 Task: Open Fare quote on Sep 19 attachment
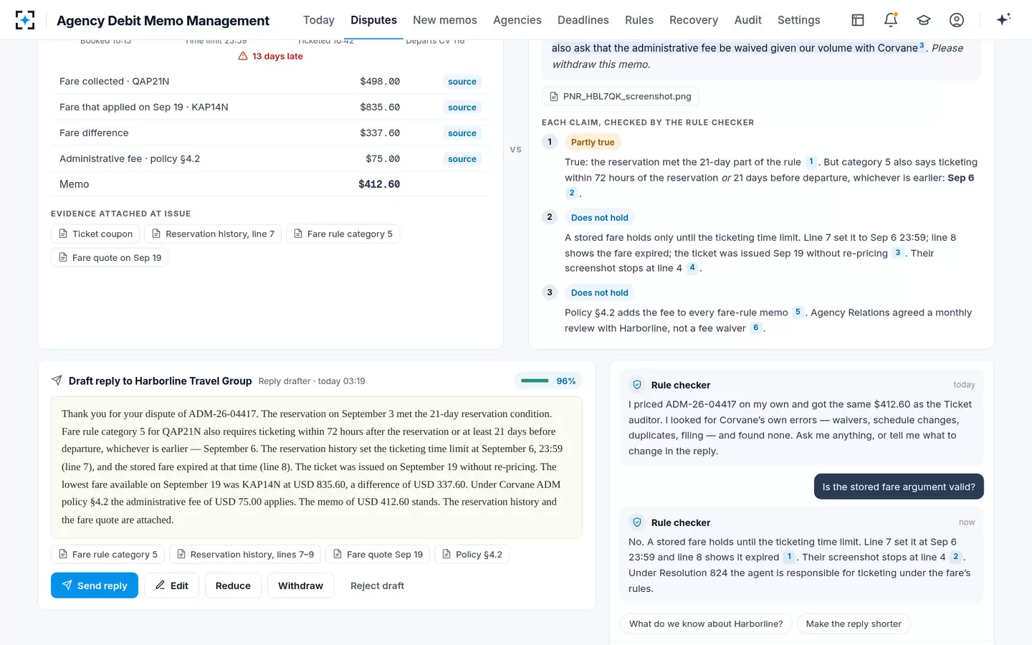click(x=110, y=257)
